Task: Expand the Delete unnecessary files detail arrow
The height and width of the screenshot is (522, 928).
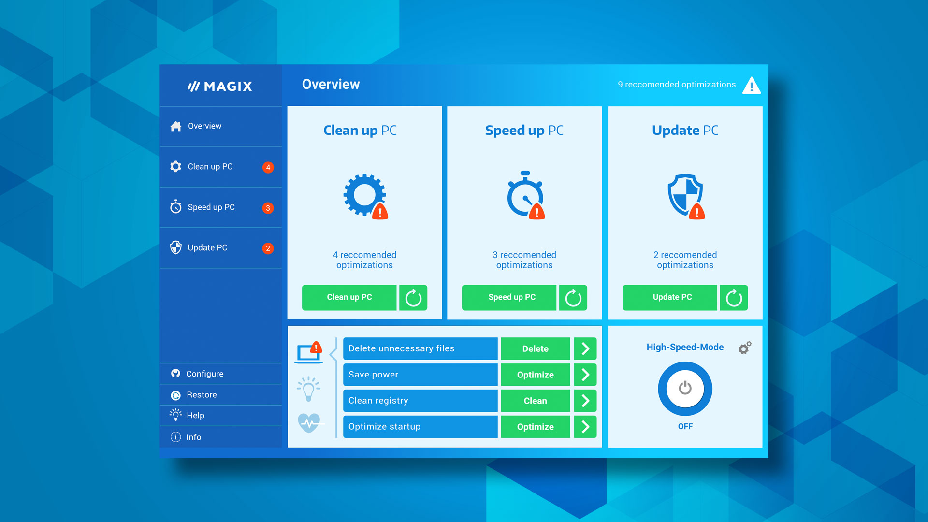Action: pyautogui.click(x=585, y=348)
